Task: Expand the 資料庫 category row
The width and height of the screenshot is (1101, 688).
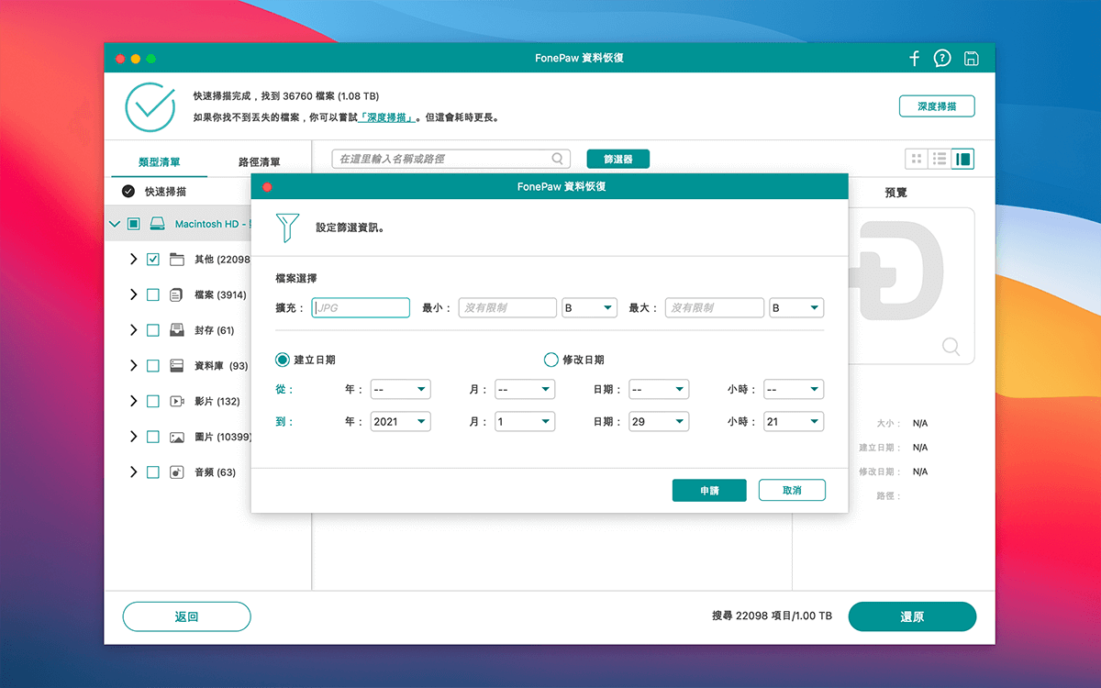Action: [133, 365]
